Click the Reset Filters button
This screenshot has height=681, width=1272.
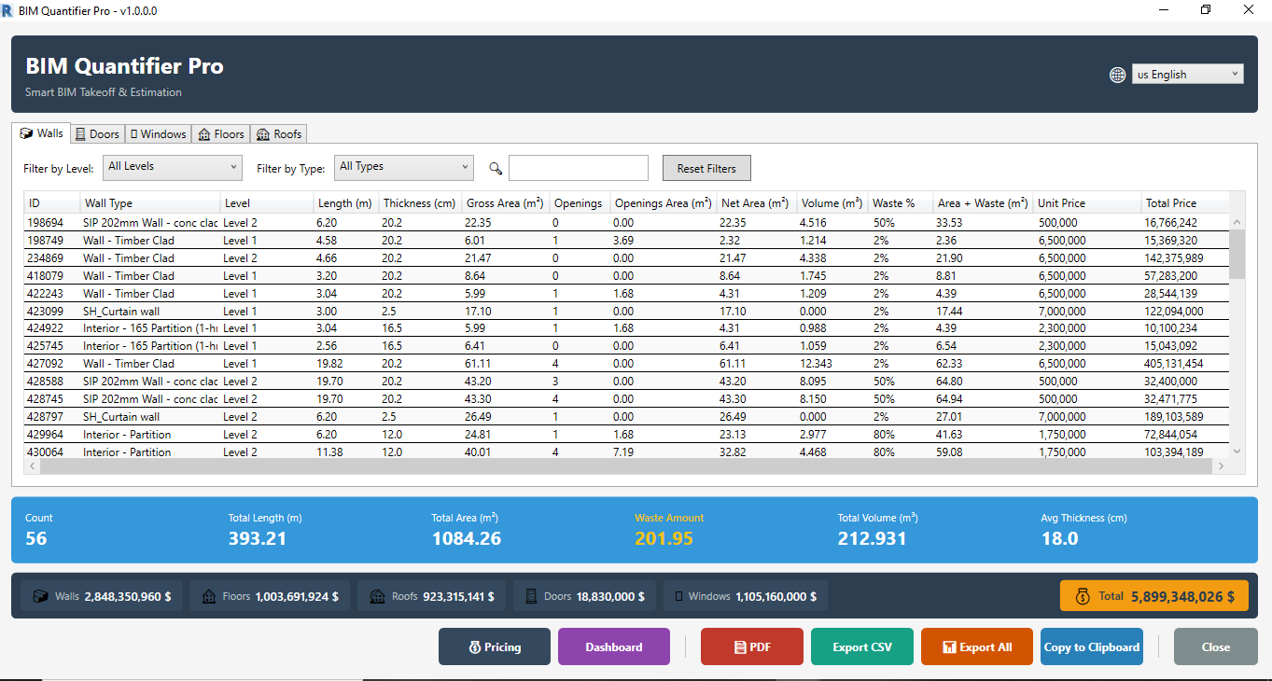[706, 169]
